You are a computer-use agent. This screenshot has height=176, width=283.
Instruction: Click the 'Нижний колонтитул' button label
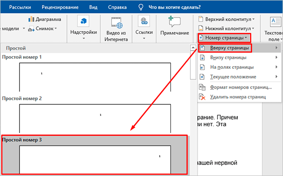[228, 29]
